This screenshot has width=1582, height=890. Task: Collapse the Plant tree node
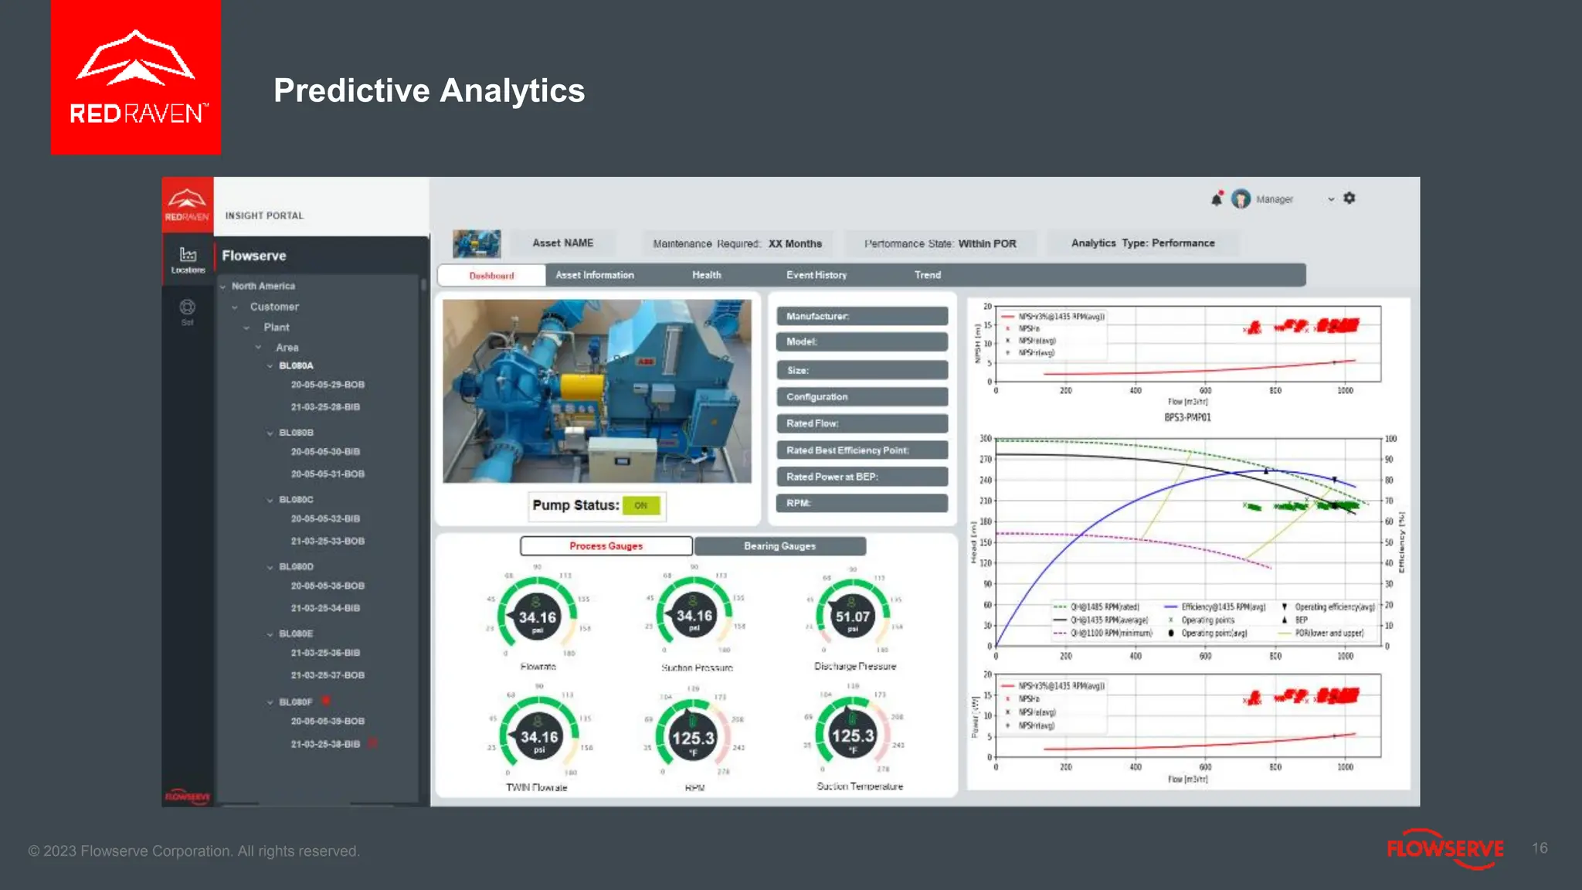coord(246,328)
